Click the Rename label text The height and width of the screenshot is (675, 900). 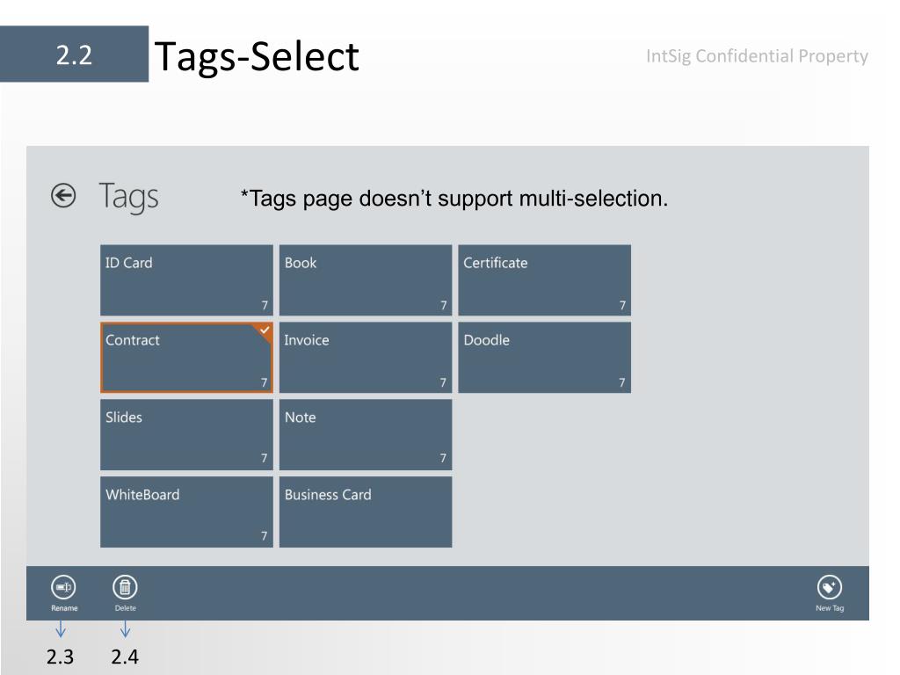[x=64, y=608]
